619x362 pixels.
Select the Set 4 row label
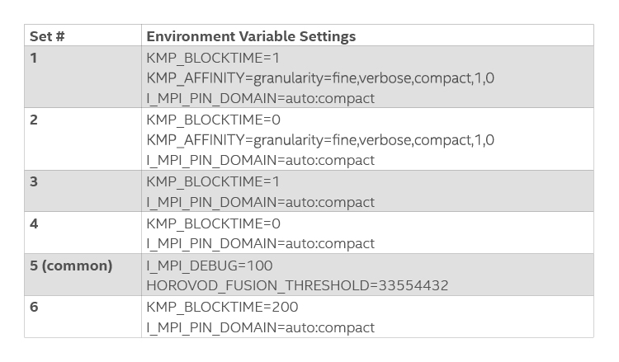[34, 223]
